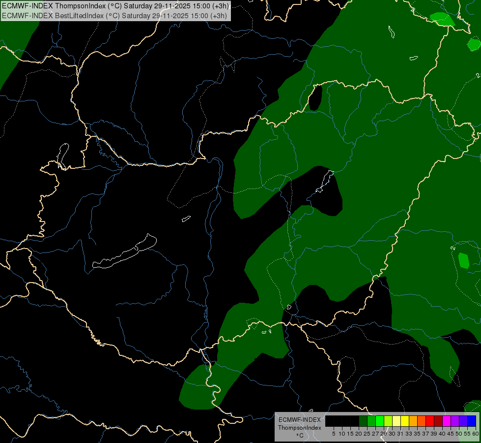Pick the yellow-green 29-30 legend swatch

click(x=388, y=421)
